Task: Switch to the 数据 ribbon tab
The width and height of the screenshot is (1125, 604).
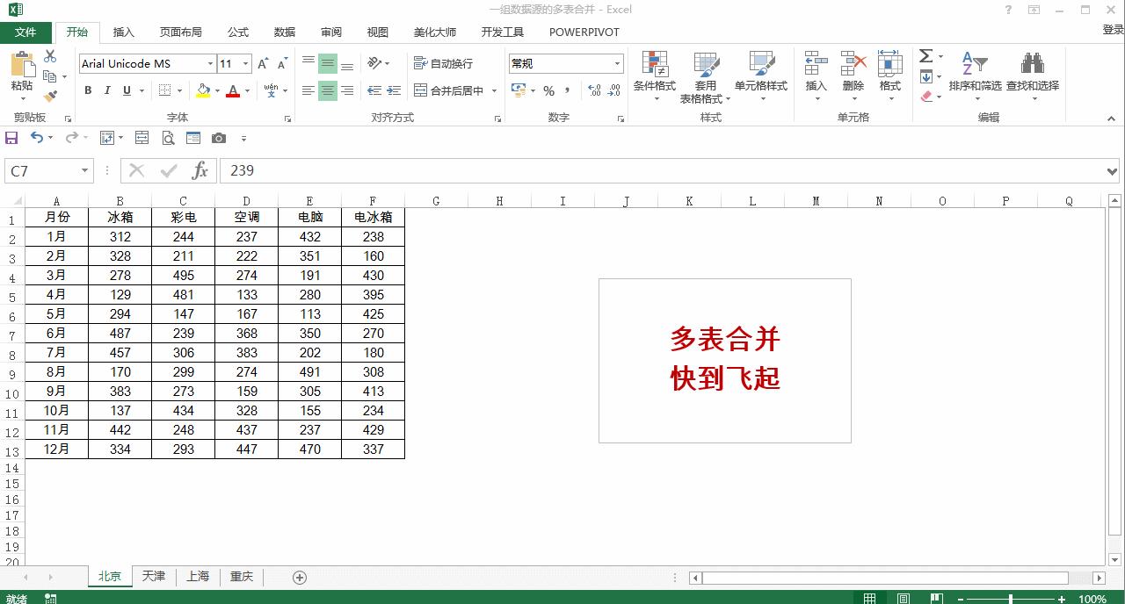Action: 285,32
